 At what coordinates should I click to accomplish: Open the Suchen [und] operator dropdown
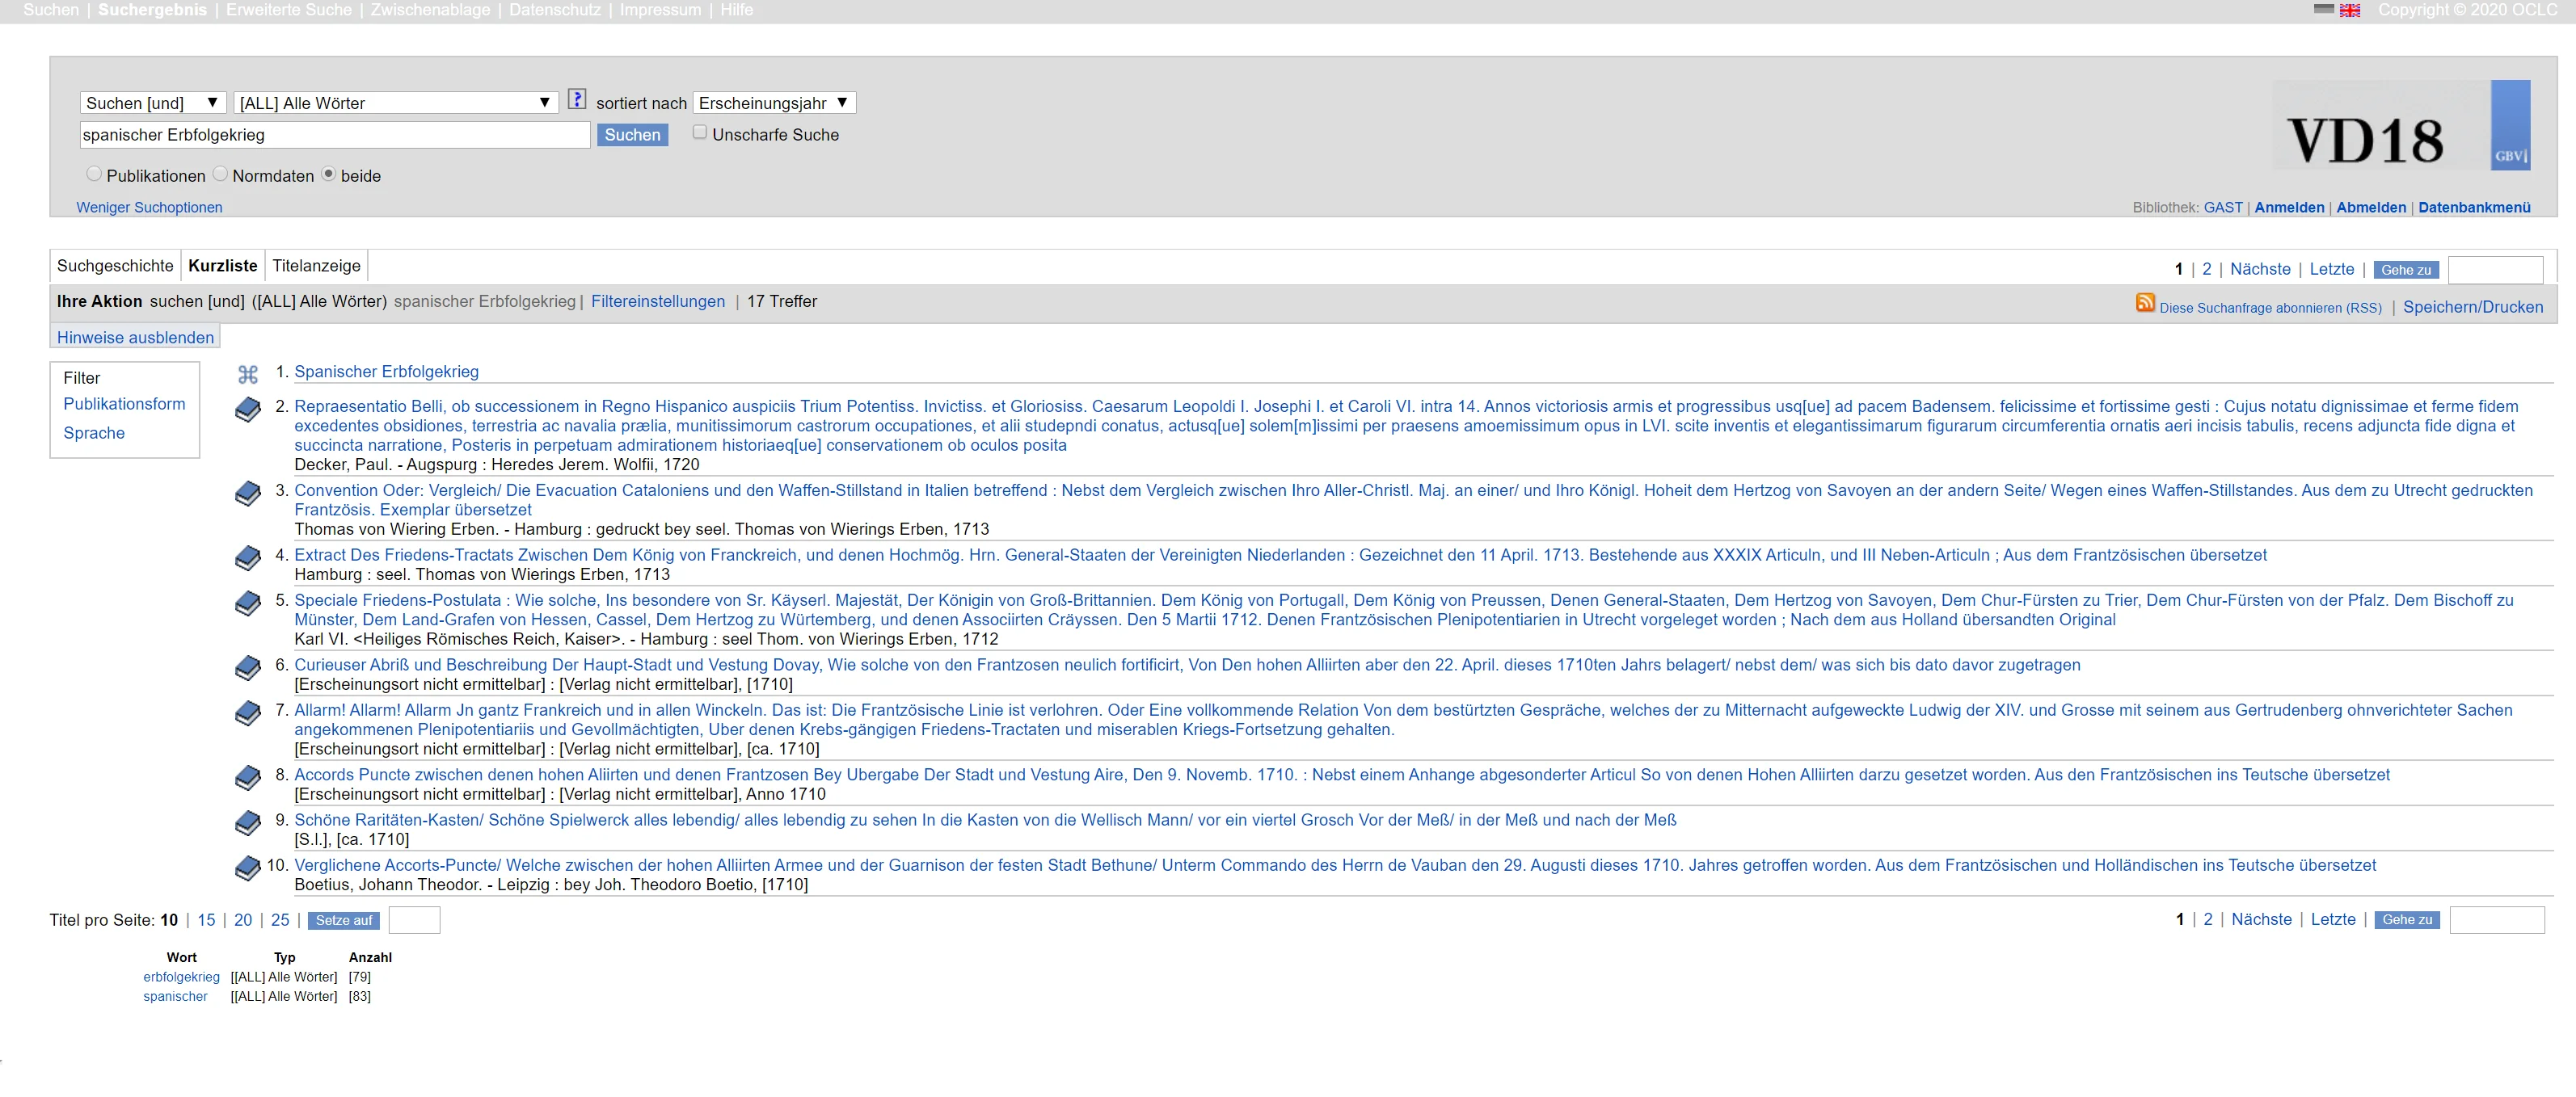point(153,103)
